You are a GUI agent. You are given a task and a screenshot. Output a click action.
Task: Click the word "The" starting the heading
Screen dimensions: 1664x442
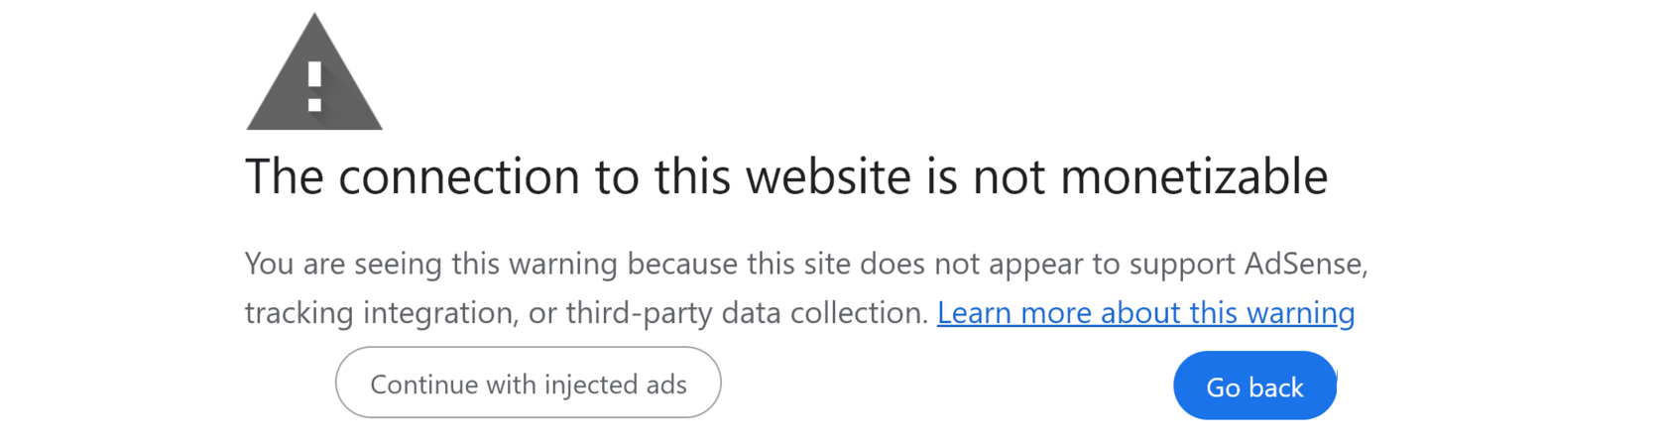click(283, 177)
